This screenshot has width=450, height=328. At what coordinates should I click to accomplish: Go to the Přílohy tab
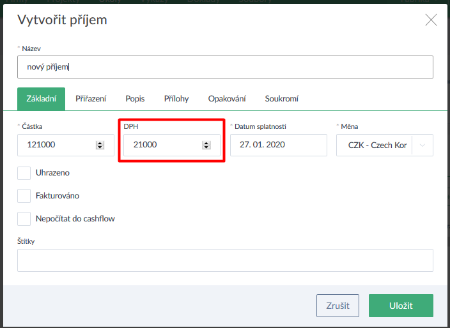pyautogui.click(x=176, y=99)
